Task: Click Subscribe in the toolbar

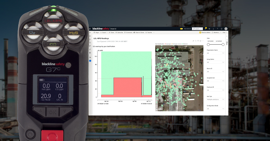Action: coord(119,33)
